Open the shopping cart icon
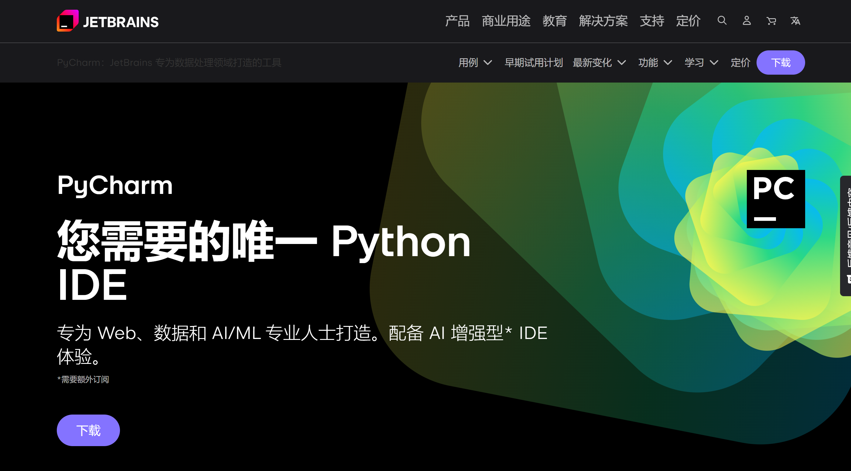The image size is (851, 471). tap(771, 21)
